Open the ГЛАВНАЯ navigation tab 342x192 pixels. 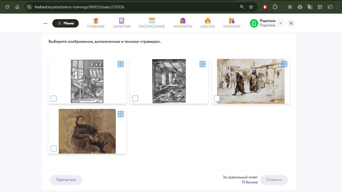pyautogui.click(x=96, y=23)
